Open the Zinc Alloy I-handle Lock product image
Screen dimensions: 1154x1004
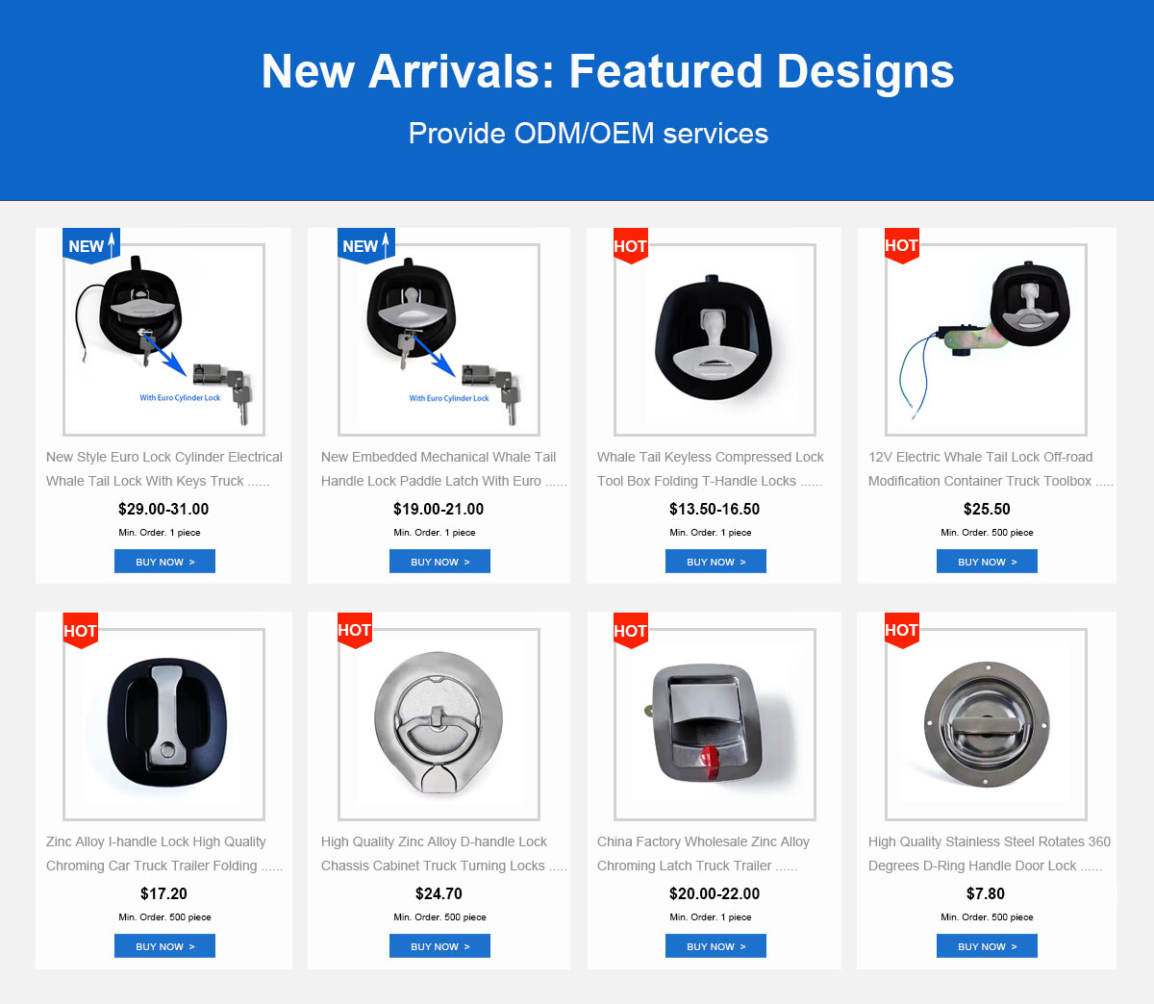[x=163, y=724]
